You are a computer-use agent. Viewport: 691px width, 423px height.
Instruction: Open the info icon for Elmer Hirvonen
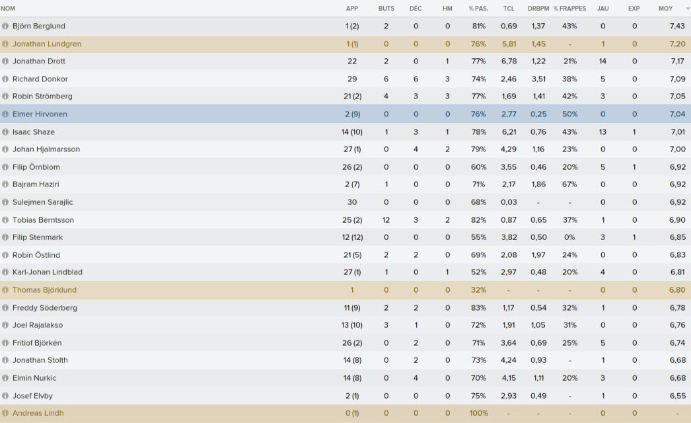point(5,114)
